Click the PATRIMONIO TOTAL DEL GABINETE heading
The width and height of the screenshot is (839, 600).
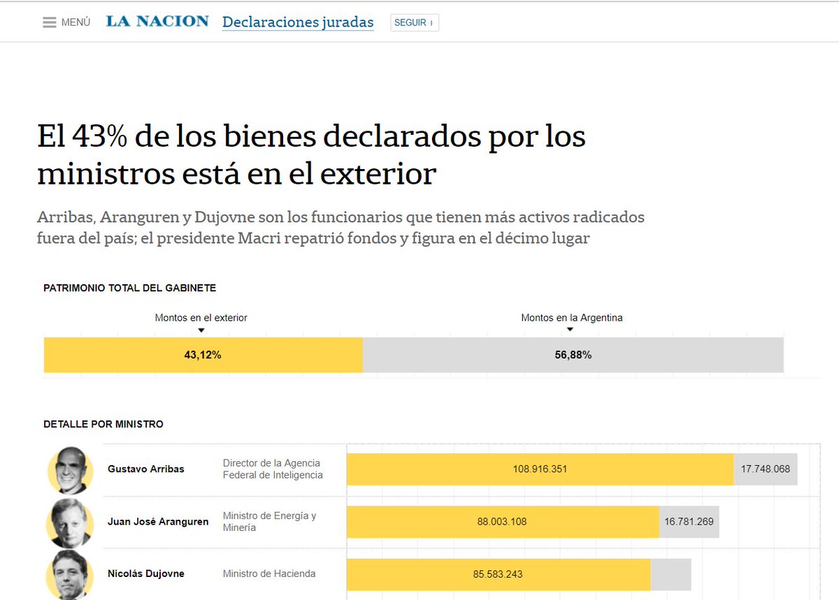130,288
